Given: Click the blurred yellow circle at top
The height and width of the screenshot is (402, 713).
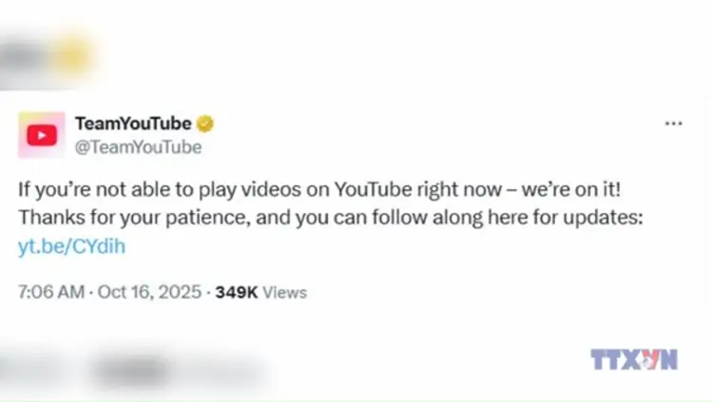Looking at the screenshot, I should (x=72, y=57).
